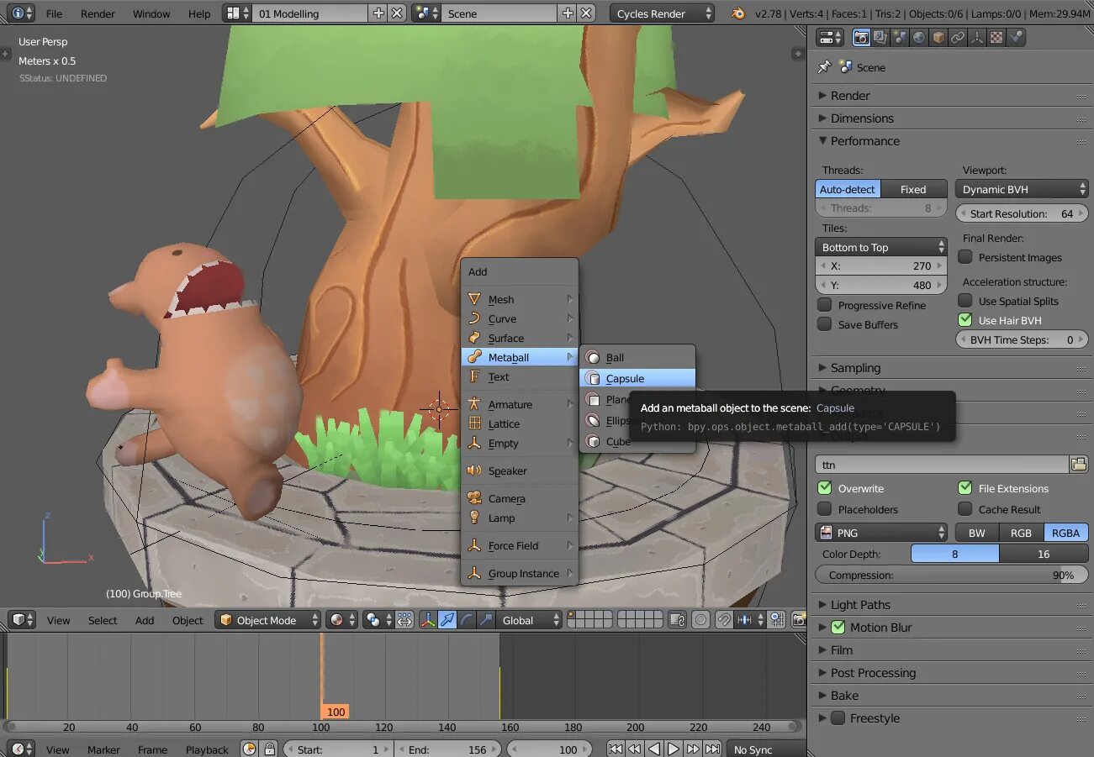
Task: Open the No Sync timeline dropdown
Action: pyautogui.click(x=765, y=749)
